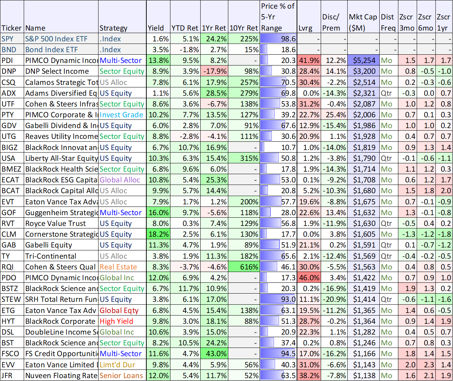Image resolution: width=453 pixels, height=381 pixels.
Task: Select the 616% ten-year return cell
Action: [x=244, y=267]
